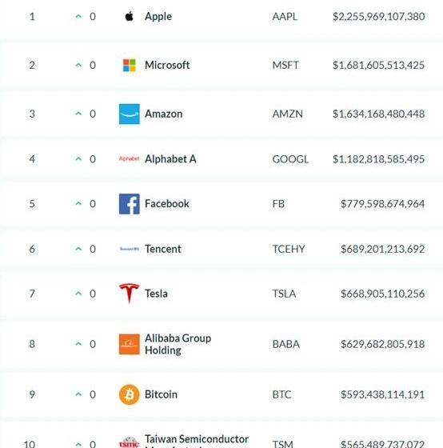
Task: Click the up chevron in Apple row
Action: [x=78, y=16]
